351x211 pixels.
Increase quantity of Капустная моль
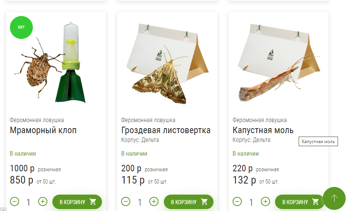[x=265, y=201]
